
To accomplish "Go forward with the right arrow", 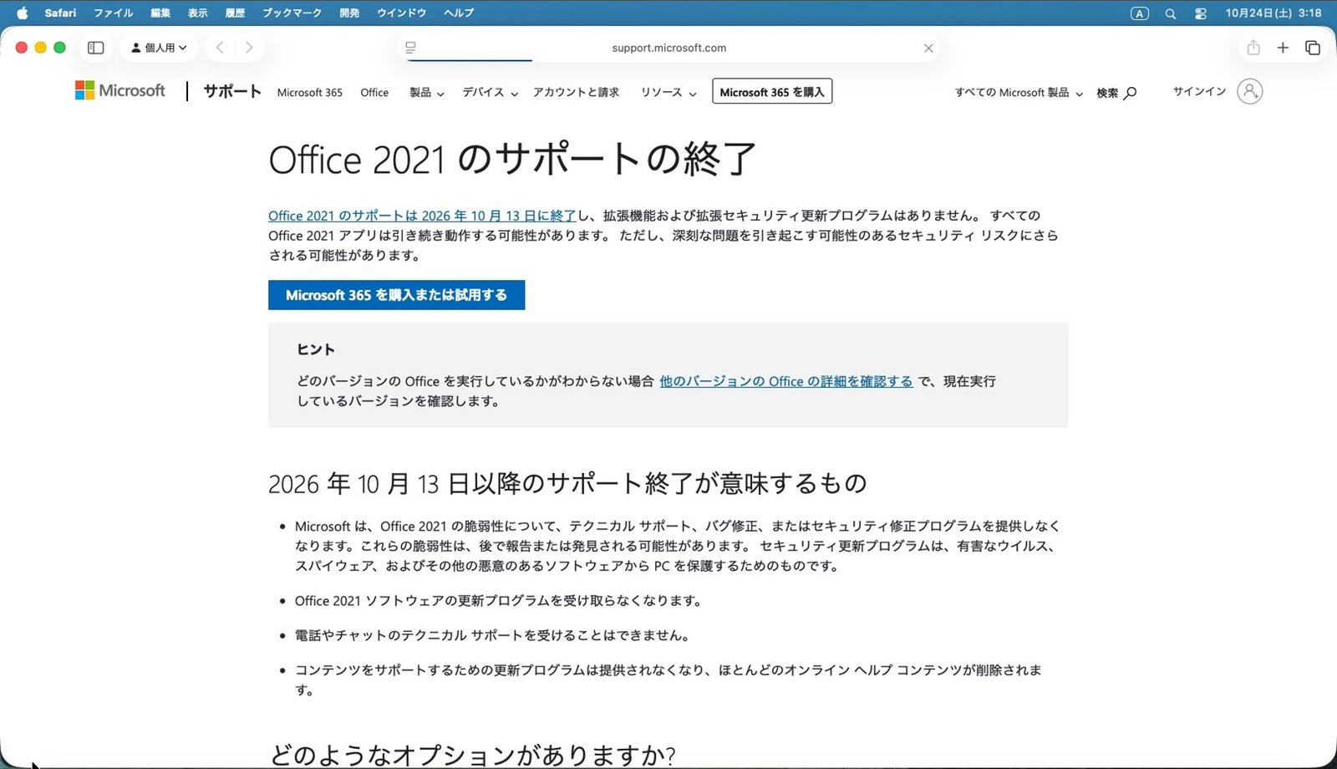I will pyautogui.click(x=249, y=48).
